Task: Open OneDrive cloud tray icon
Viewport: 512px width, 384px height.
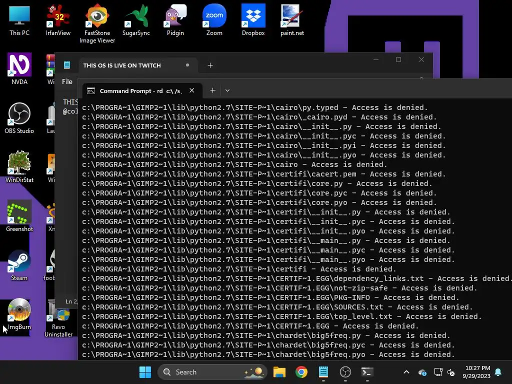Action: [x=422, y=372]
